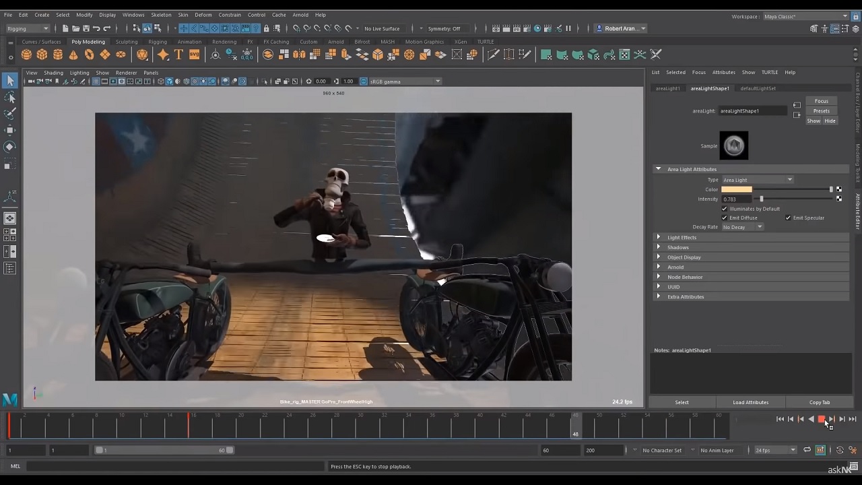Stop playback with the red stop button

[x=821, y=419]
